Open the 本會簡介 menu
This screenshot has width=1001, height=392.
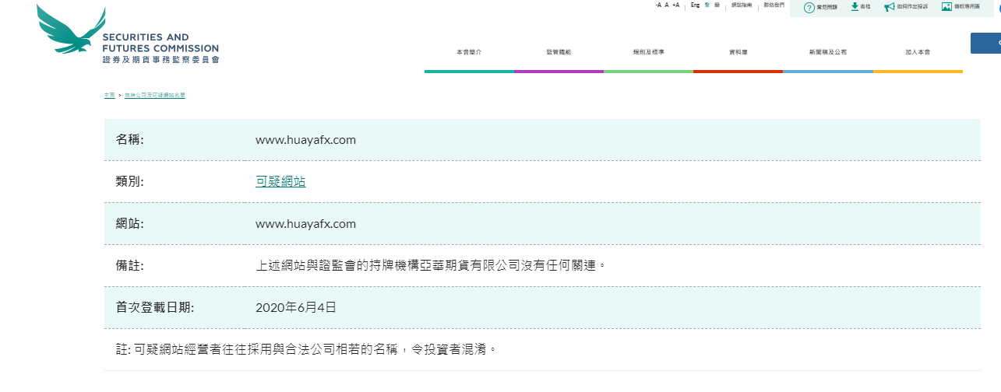[x=469, y=52]
